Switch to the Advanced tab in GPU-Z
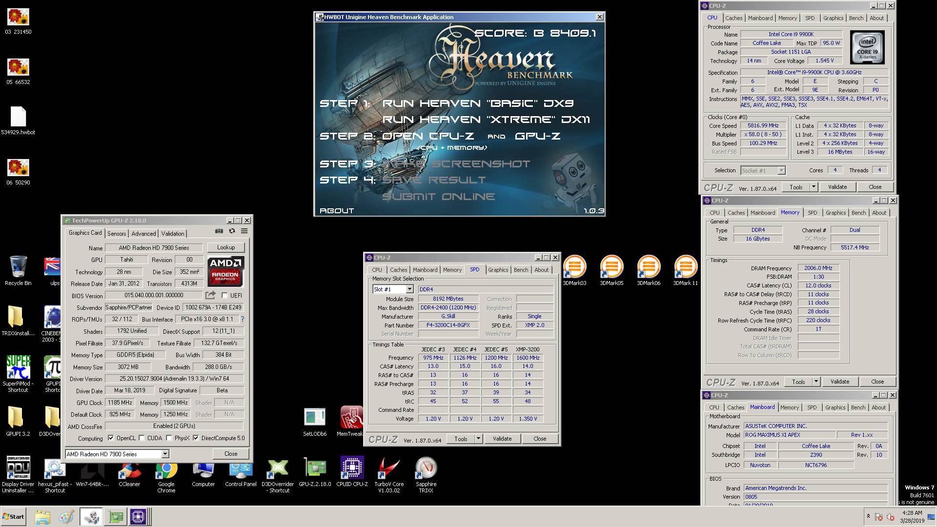 coord(143,234)
